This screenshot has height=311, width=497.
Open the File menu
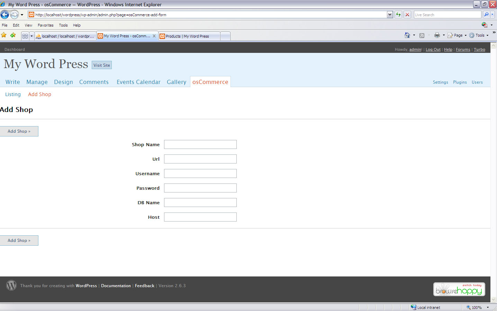tap(4, 25)
